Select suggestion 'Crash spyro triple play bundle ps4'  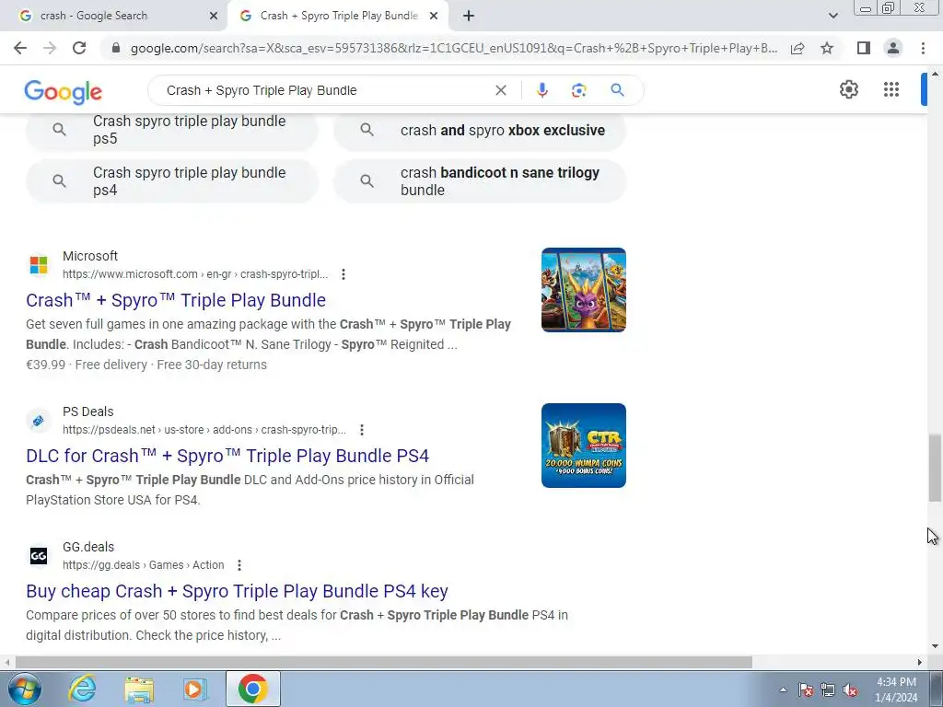(172, 181)
